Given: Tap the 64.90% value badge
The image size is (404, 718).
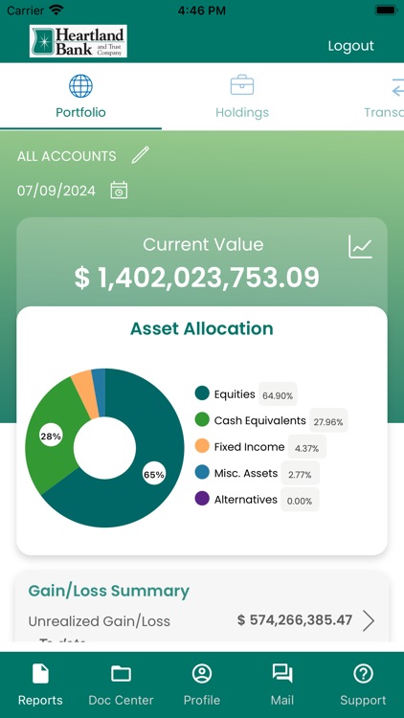Looking at the screenshot, I should coord(278,395).
